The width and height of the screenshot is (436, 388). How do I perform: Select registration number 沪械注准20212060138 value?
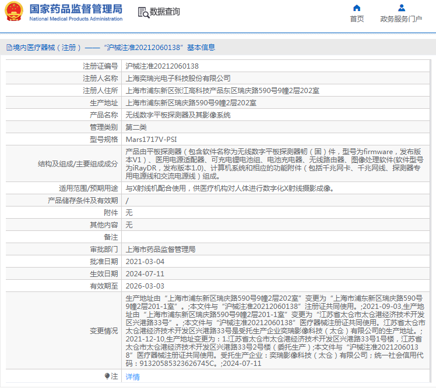tap(162, 66)
